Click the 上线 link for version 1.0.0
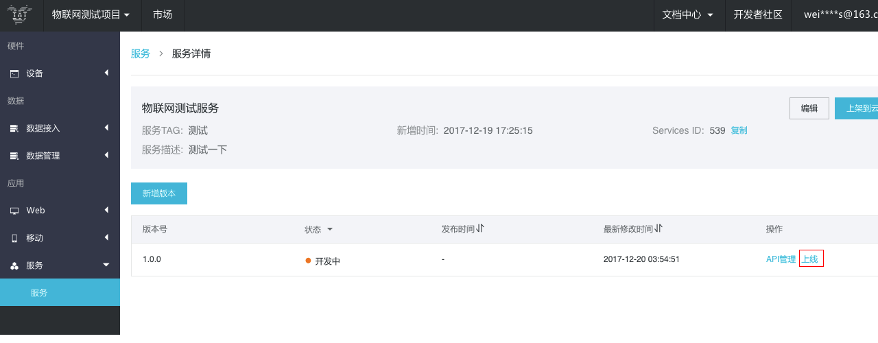This screenshot has height=343, width=878. (811, 259)
